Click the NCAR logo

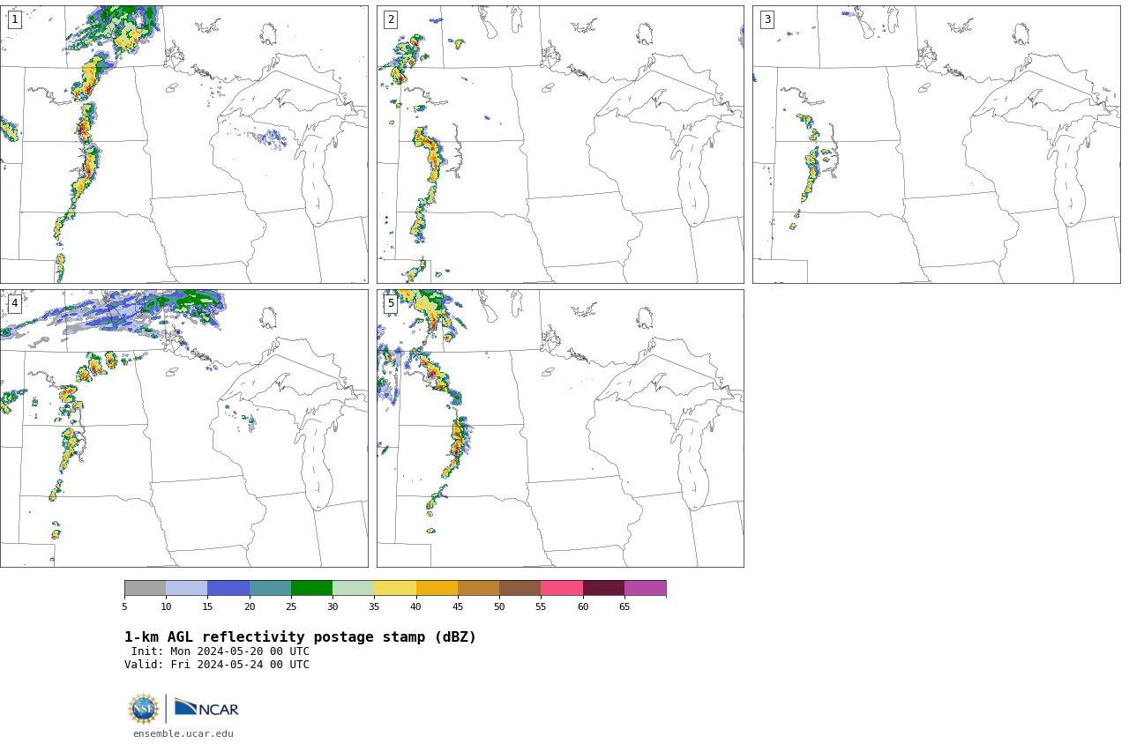click(x=206, y=708)
